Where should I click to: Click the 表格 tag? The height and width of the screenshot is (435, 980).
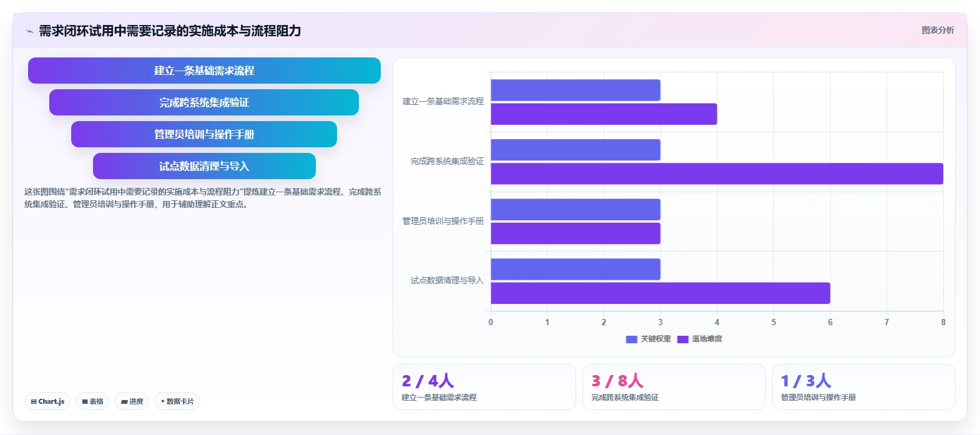point(92,401)
